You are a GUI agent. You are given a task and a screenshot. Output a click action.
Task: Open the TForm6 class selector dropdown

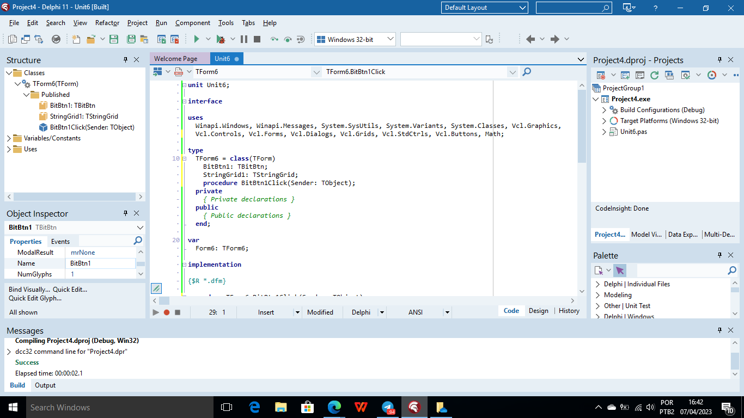(316, 72)
